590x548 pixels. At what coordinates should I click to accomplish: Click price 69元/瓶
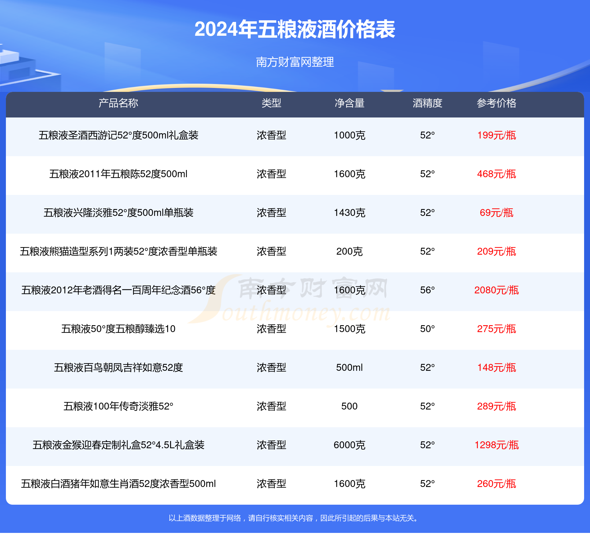click(x=497, y=213)
